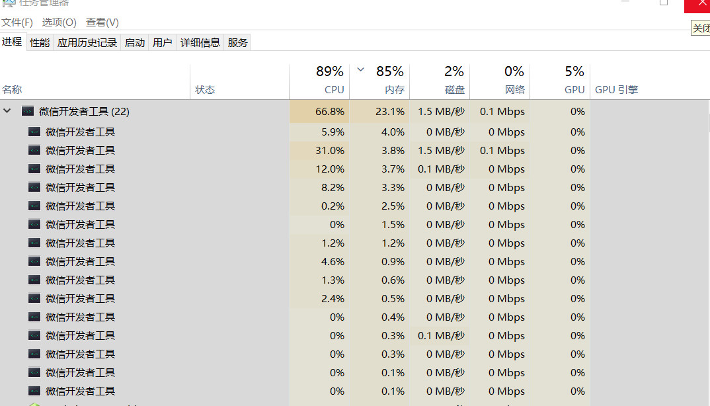The image size is (710, 406).
Task: Click the icon of the process using 2.4% CPU
Action: pos(34,298)
